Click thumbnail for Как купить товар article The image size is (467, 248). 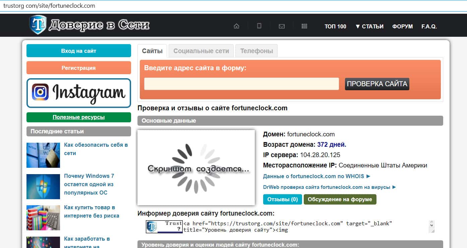(43, 218)
